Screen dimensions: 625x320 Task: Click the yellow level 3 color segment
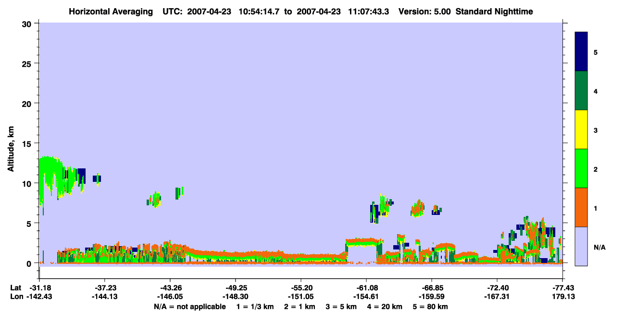click(x=581, y=130)
